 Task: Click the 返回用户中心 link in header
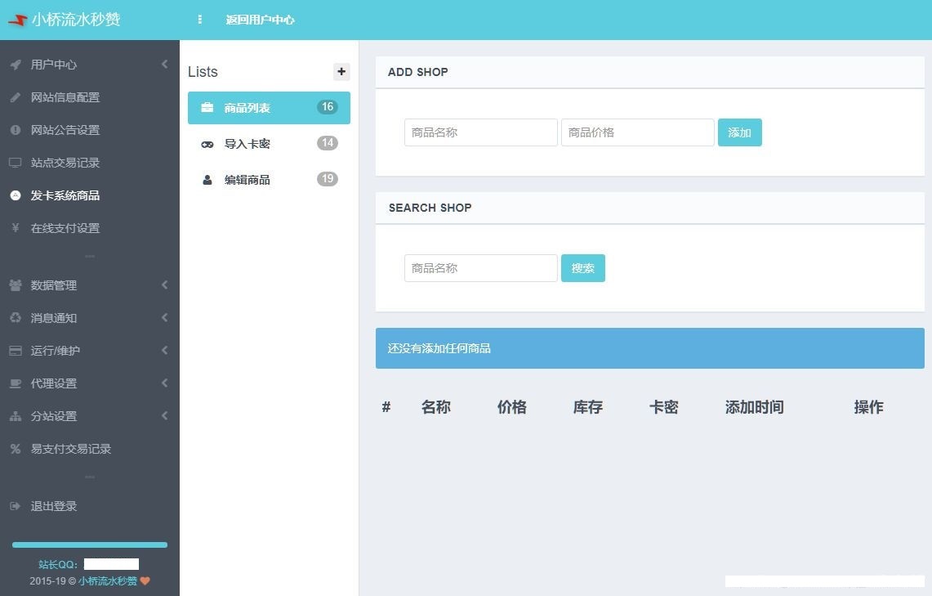260,20
